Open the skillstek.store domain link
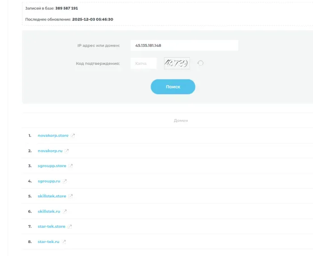Screen dimensions: 313x256 coord(52,196)
